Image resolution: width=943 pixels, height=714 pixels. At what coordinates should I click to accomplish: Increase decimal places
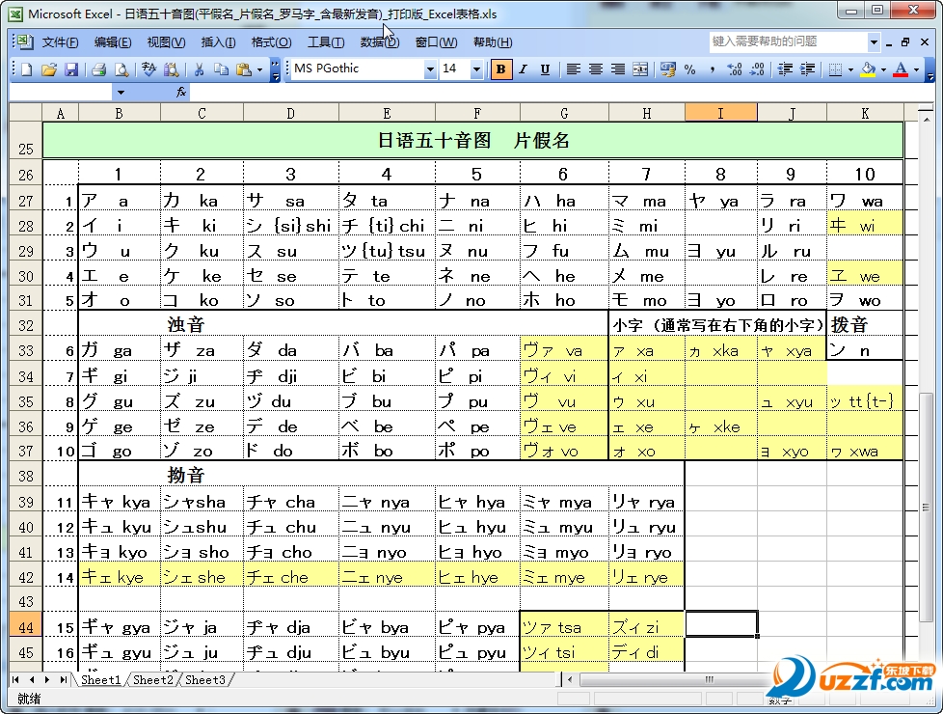point(735,69)
